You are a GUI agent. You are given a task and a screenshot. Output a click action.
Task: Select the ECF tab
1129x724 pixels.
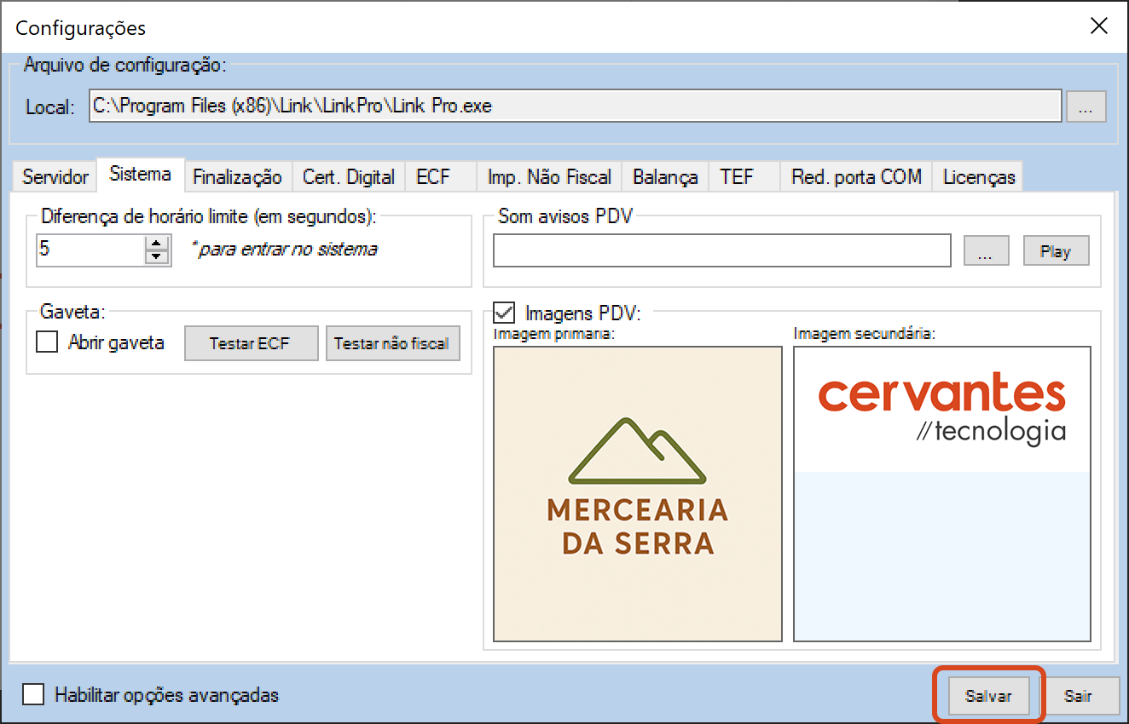[433, 177]
